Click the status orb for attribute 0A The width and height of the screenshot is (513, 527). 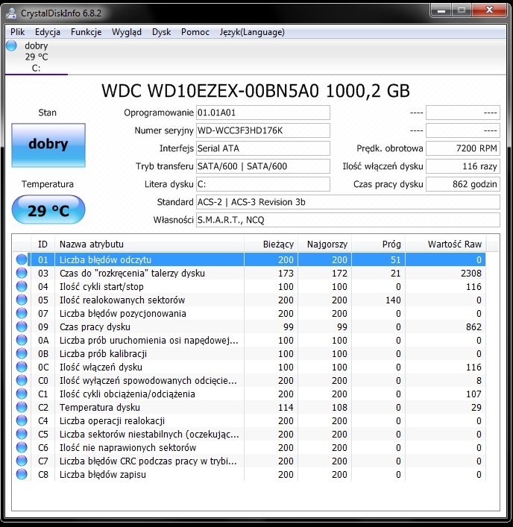(x=22, y=340)
